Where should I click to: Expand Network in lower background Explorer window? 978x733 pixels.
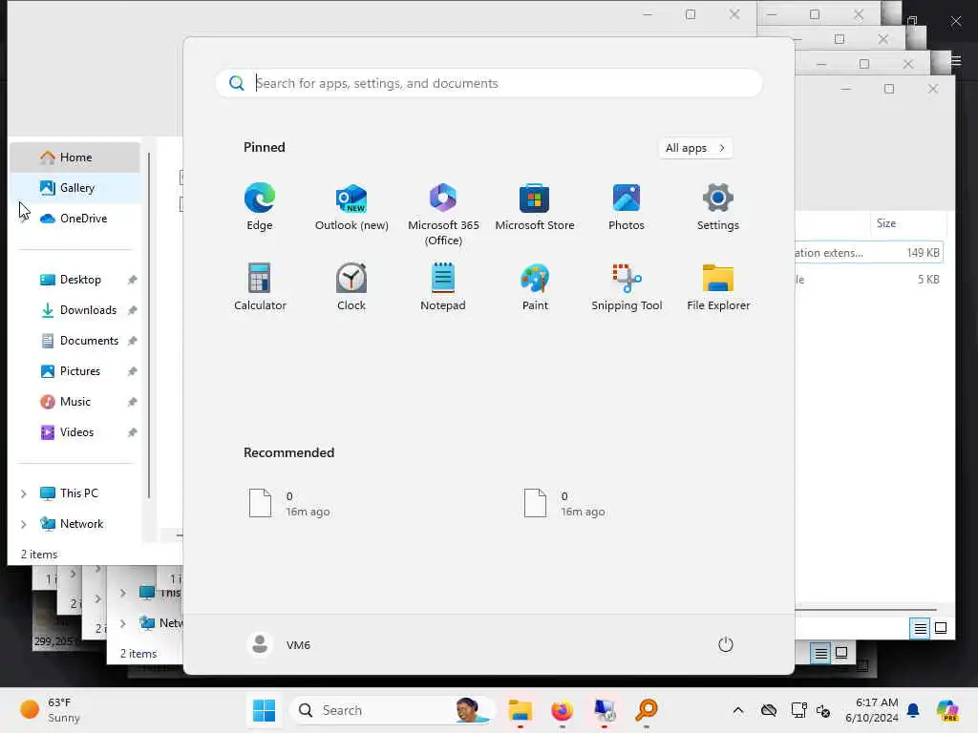coord(123,623)
